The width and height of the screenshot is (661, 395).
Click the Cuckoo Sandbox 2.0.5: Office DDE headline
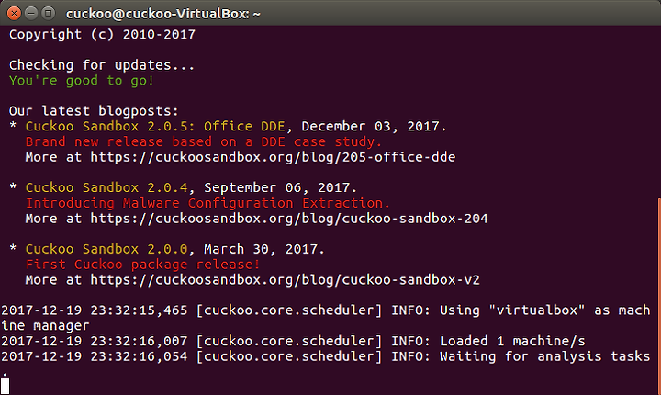coord(155,126)
